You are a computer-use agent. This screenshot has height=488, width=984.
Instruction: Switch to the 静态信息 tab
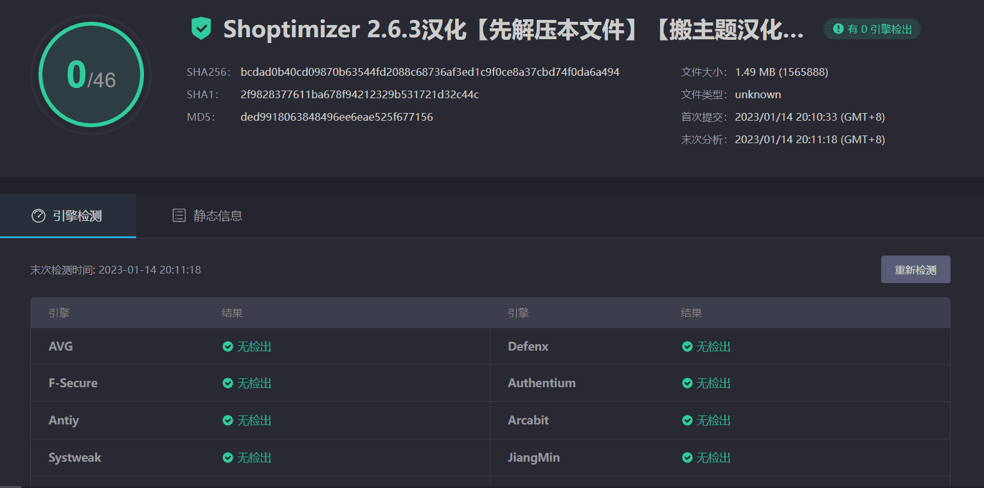[x=208, y=216]
